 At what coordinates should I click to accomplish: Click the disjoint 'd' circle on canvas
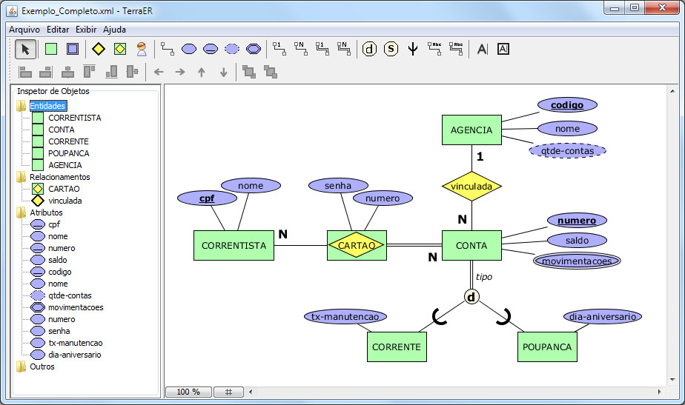(471, 297)
